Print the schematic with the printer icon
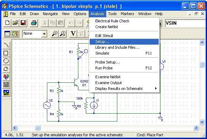Screen dimensions: 207x139 click(34, 23)
